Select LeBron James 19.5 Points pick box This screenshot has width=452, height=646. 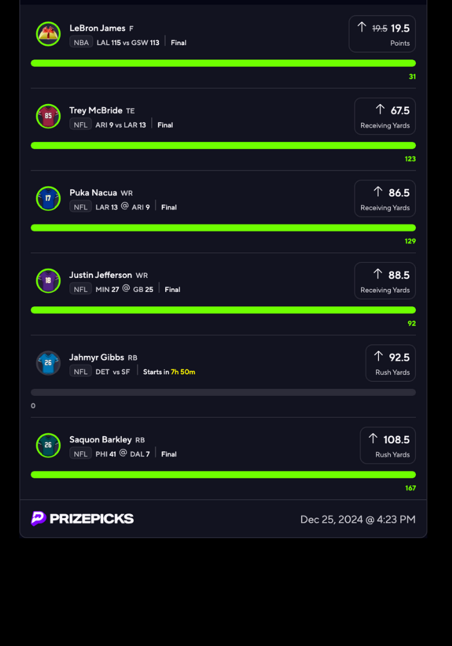coord(382,34)
